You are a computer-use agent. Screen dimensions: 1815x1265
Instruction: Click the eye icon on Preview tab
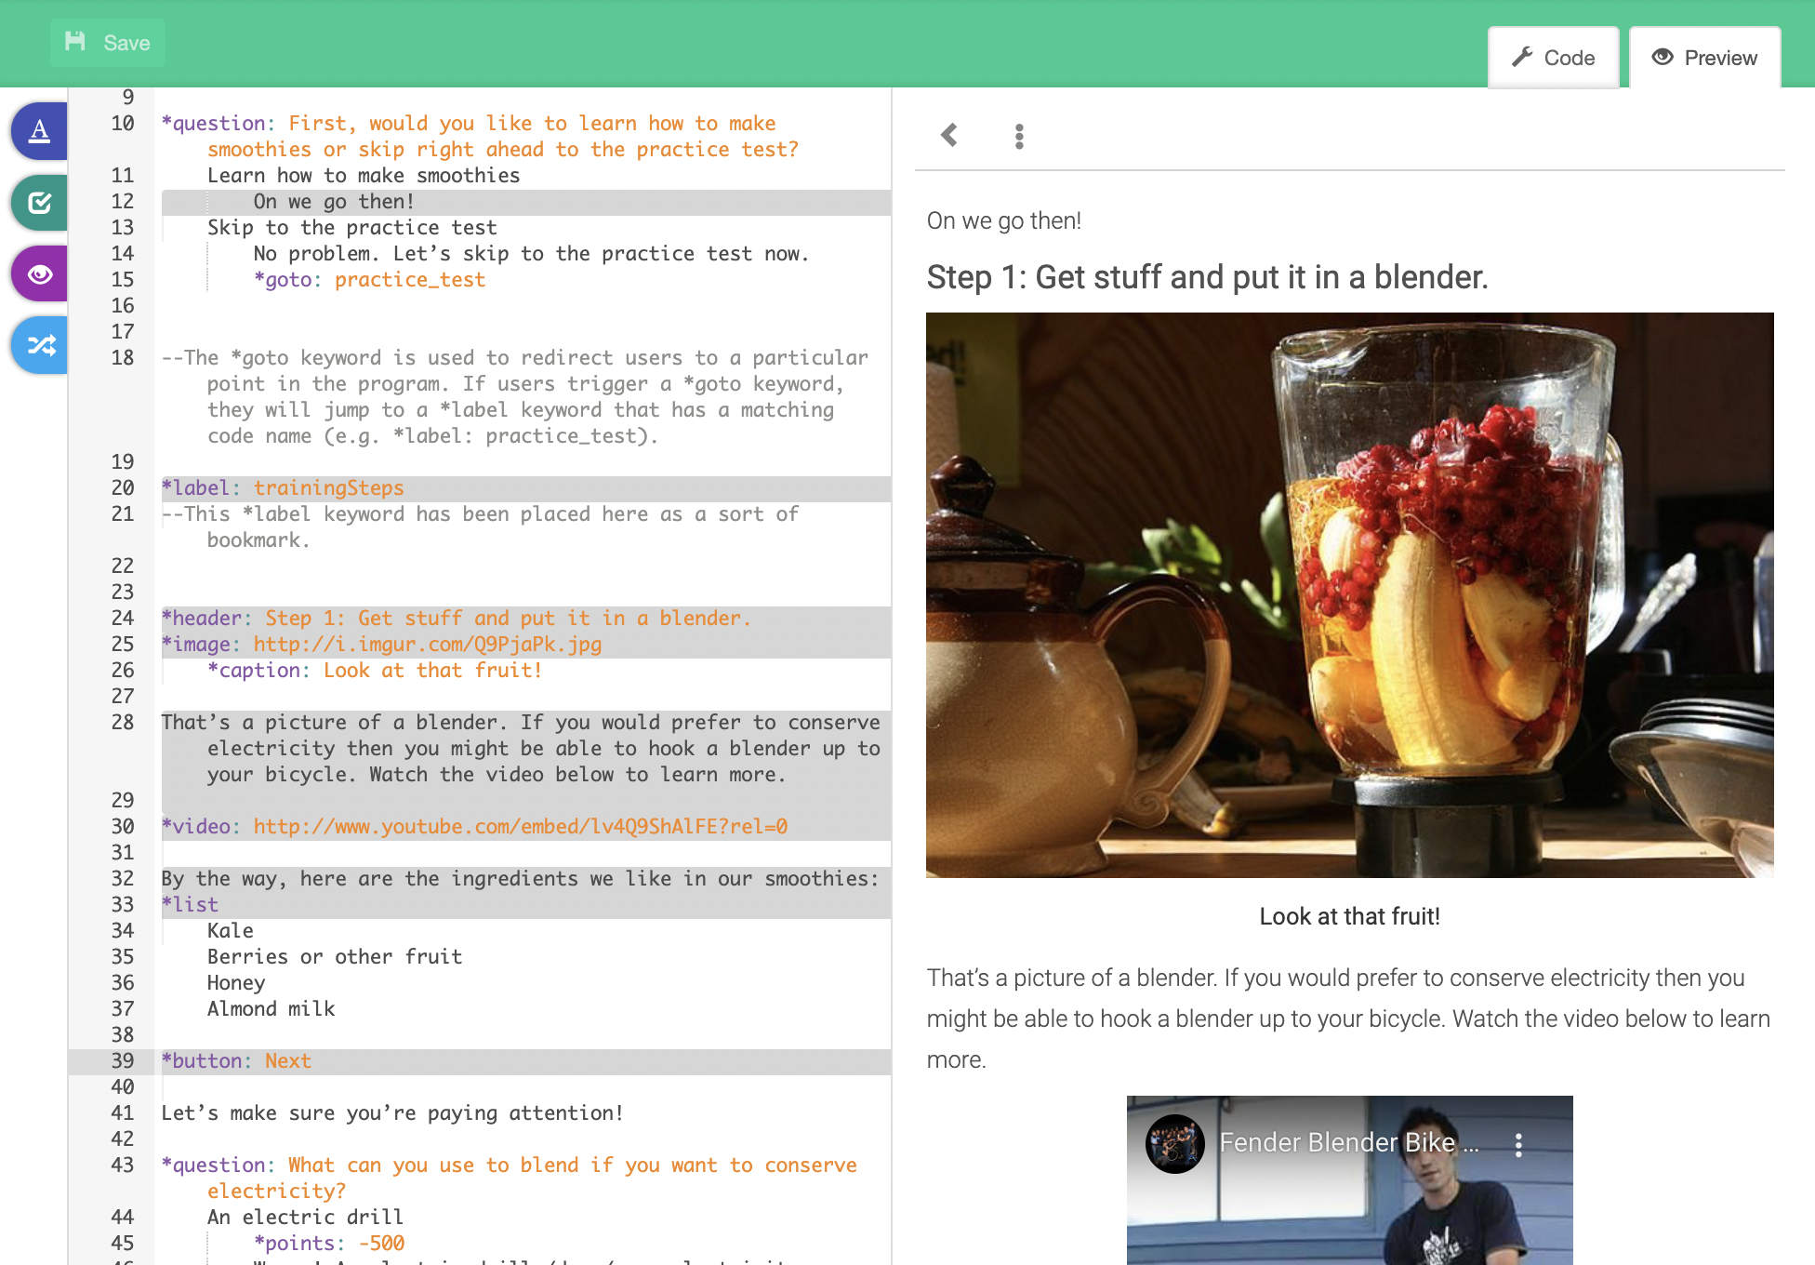(x=1663, y=58)
